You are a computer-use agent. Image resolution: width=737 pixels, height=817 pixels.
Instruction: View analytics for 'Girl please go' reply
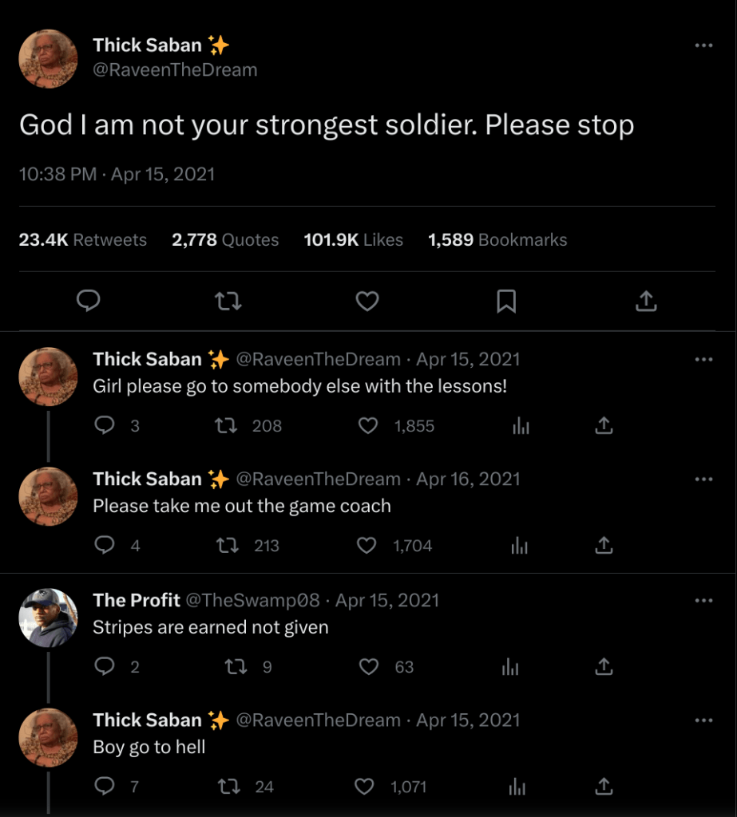[519, 426]
